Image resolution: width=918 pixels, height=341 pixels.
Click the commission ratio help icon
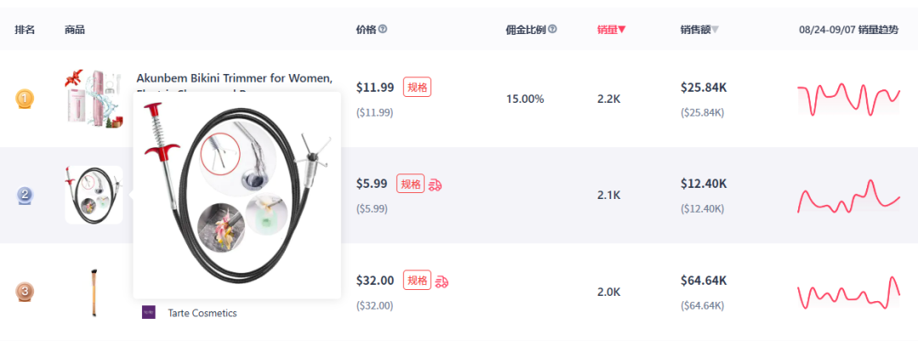point(552,29)
